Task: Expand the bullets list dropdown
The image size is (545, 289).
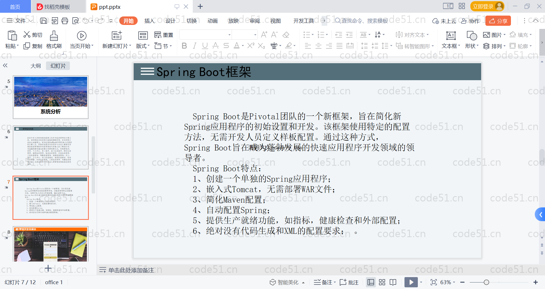Action: (313, 35)
